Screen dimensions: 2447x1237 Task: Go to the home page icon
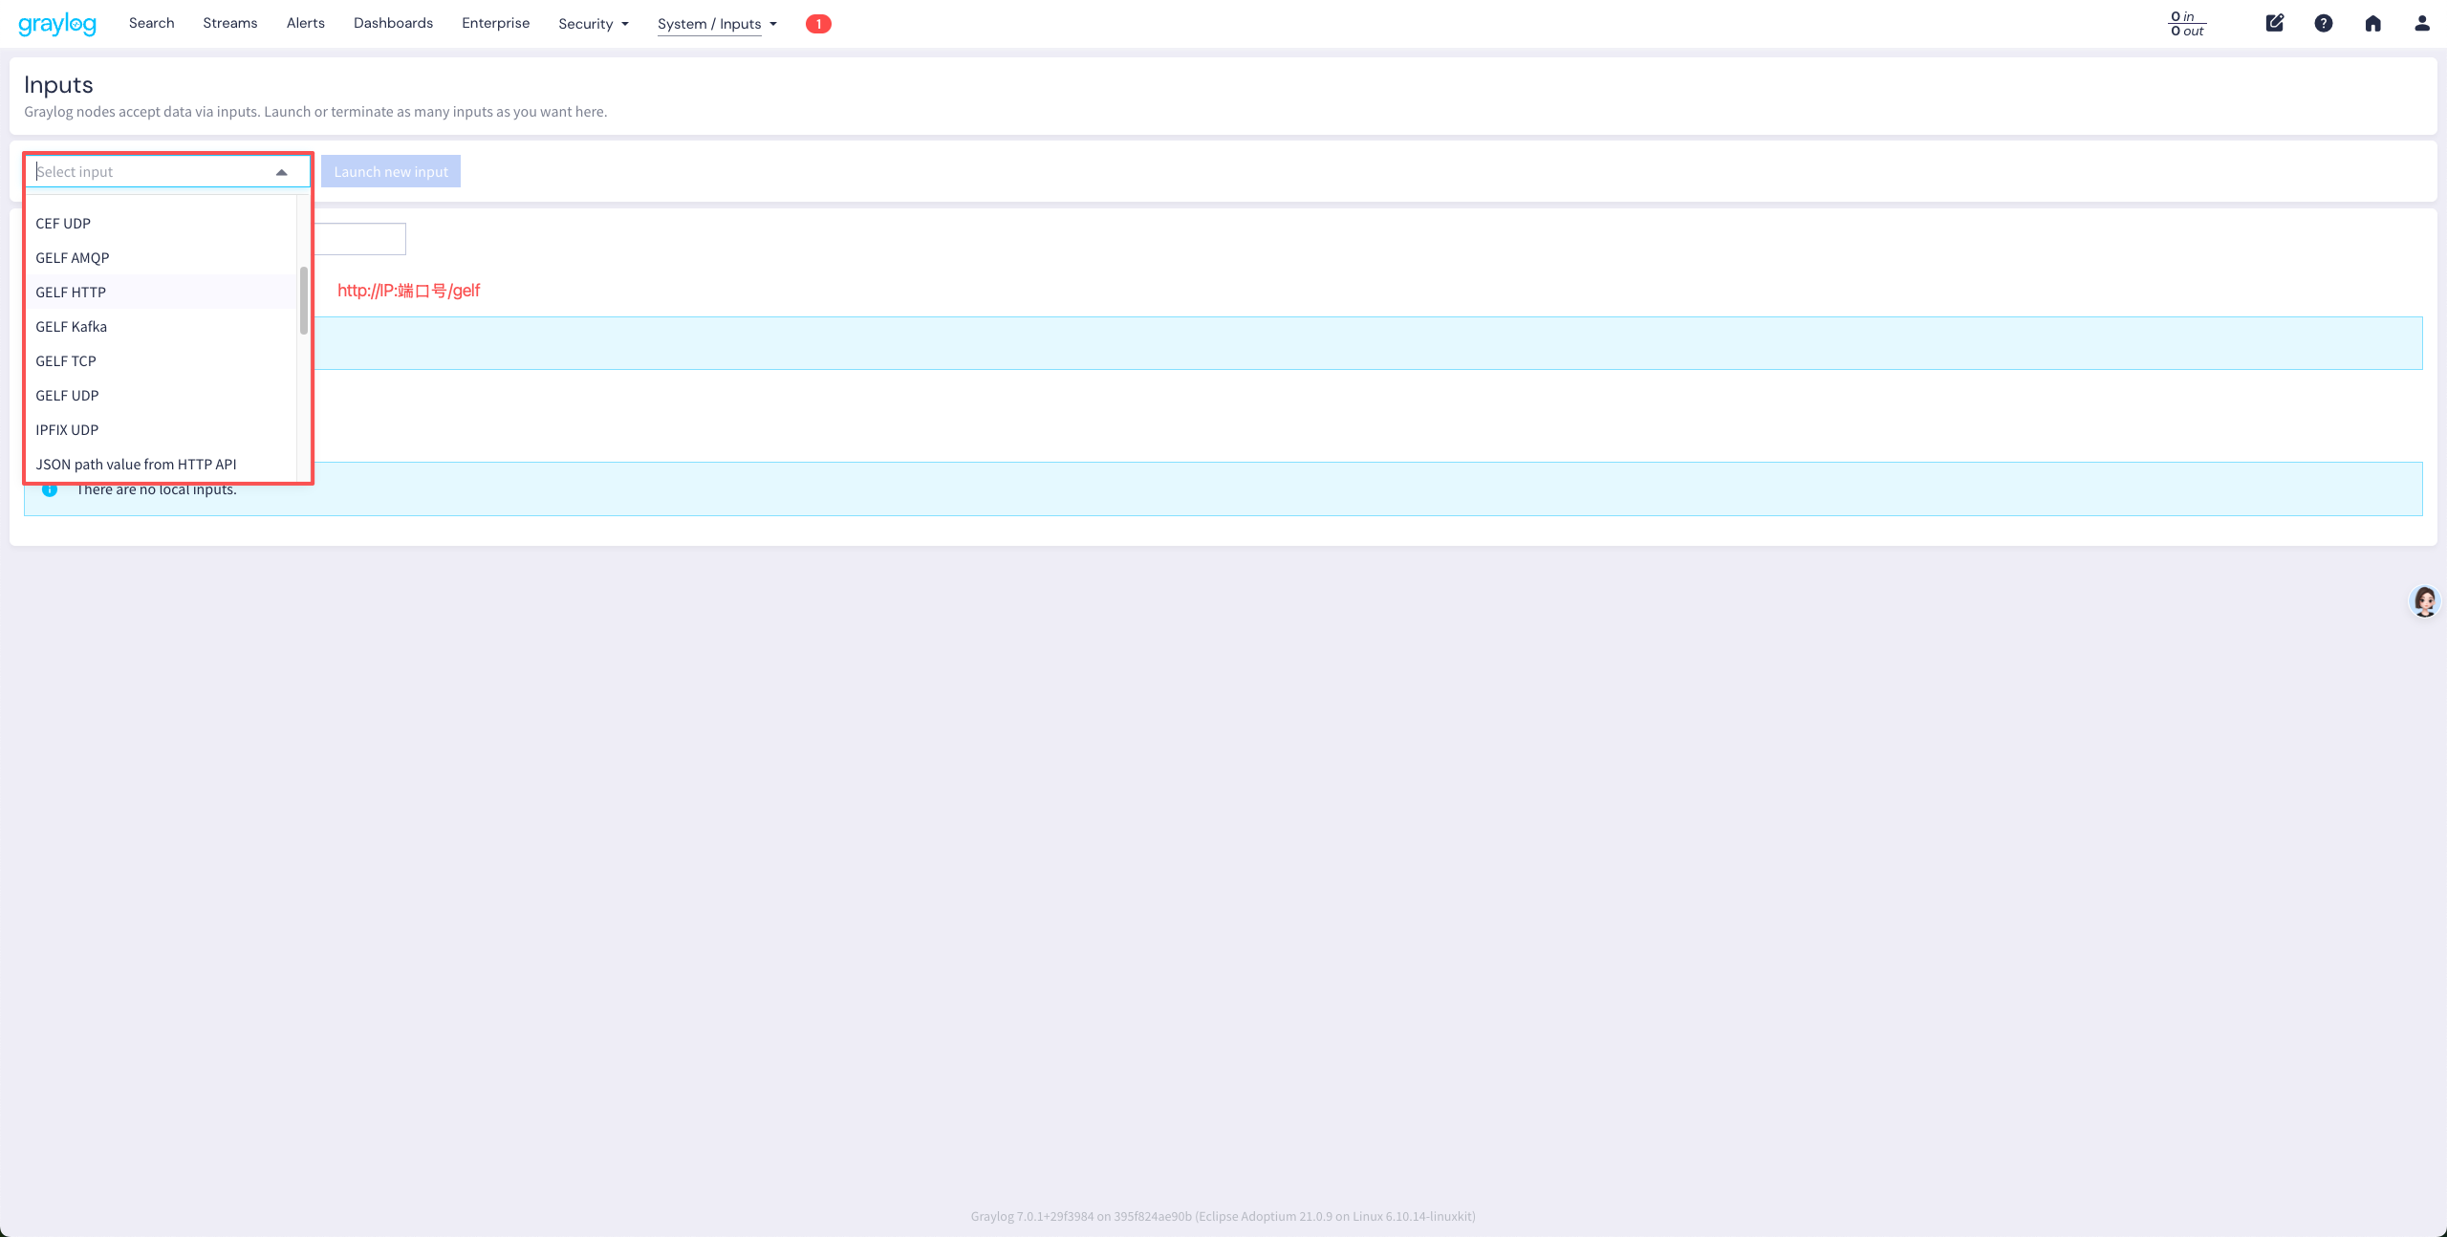pyautogui.click(x=2373, y=23)
